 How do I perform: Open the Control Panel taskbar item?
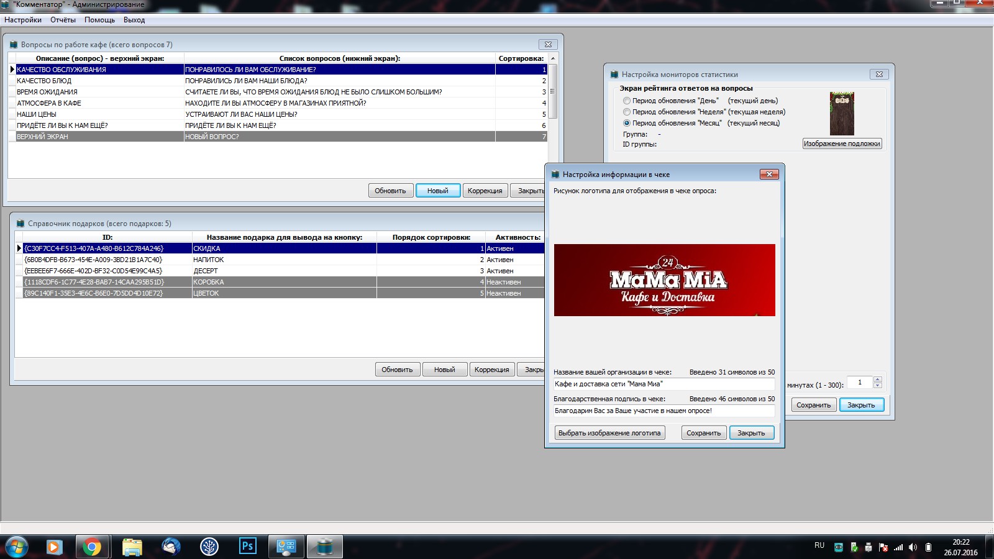[286, 547]
